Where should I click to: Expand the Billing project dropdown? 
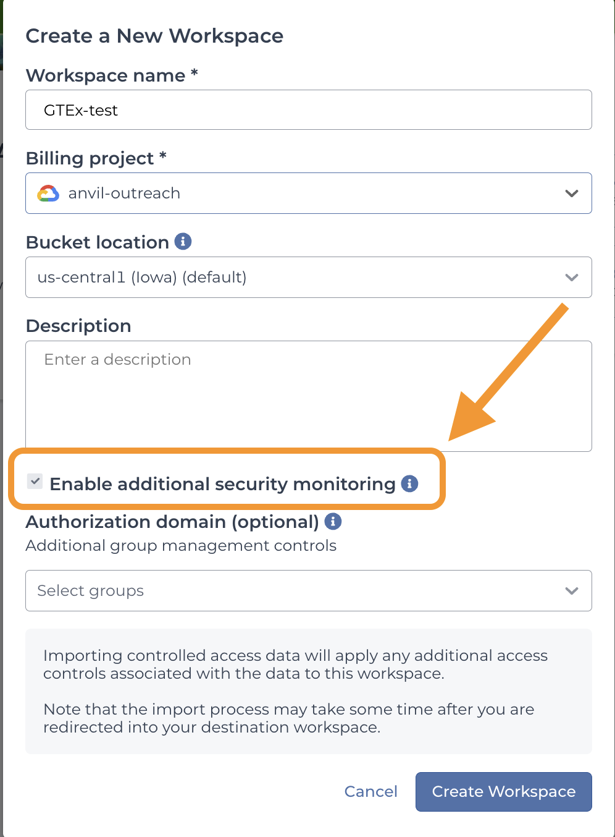click(x=572, y=193)
